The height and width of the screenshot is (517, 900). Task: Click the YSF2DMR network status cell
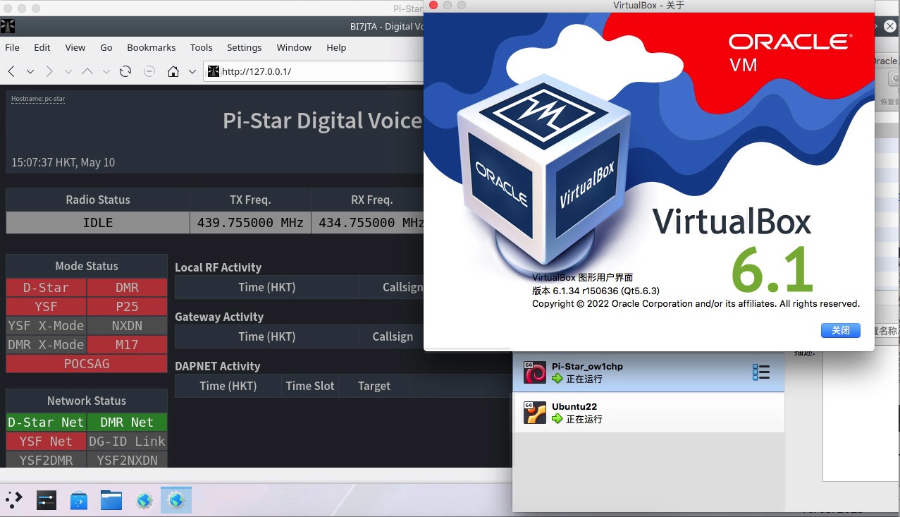tap(47, 461)
